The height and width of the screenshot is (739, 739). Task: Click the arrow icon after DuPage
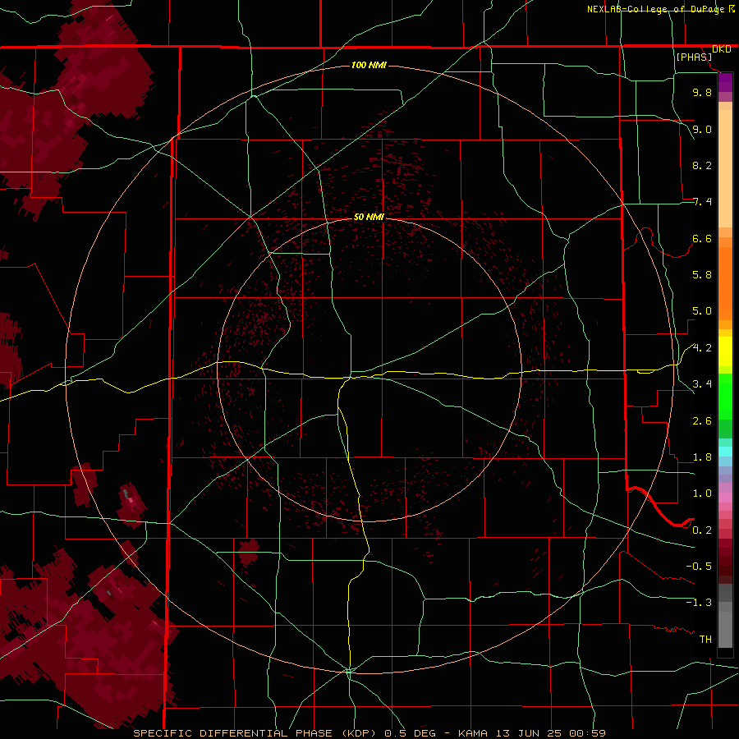tap(732, 8)
